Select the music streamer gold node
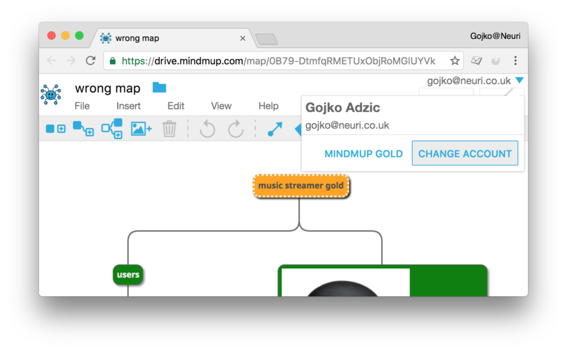 pyautogui.click(x=301, y=186)
